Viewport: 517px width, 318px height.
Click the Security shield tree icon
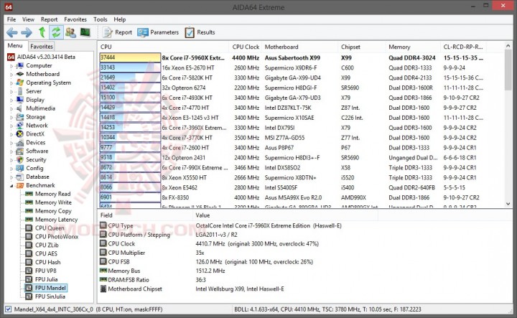(x=20, y=159)
